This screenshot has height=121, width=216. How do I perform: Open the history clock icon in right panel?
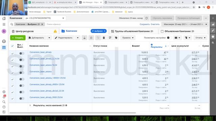click(x=213, y=37)
